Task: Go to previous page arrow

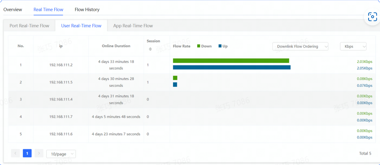Action: [x=16, y=153]
